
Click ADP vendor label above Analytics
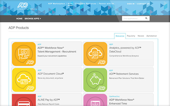[111, 44]
